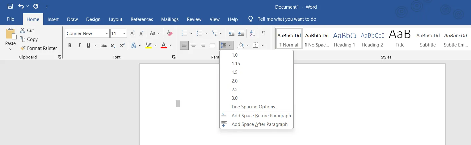Select 1.5 line spacing
Image resolution: width=471 pixels, height=145 pixels.
point(256,72)
